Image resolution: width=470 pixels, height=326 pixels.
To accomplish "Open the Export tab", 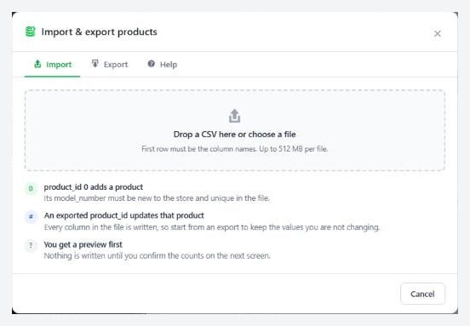I will pyautogui.click(x=110, y=65).
